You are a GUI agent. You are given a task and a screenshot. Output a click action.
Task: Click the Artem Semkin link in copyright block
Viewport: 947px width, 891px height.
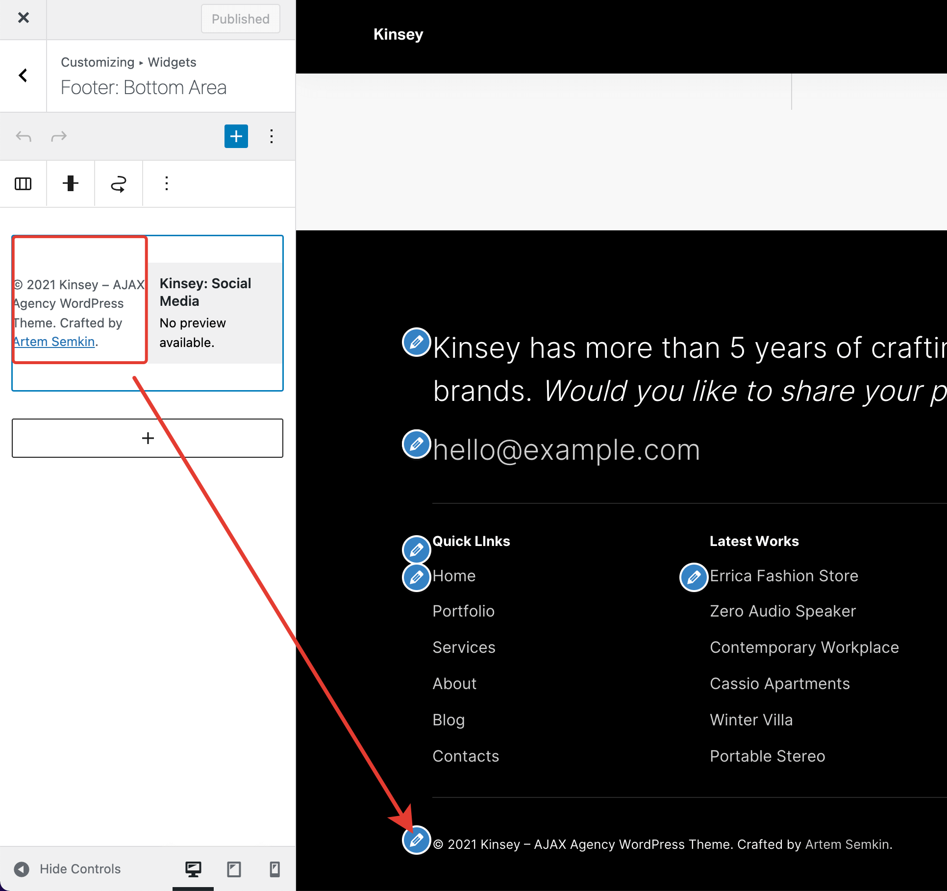point(54,342)
